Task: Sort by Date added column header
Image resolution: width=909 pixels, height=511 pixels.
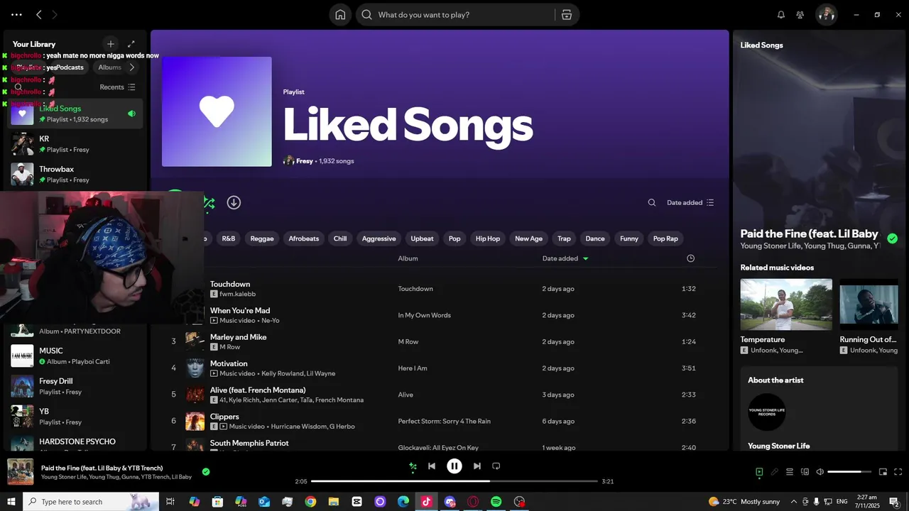Action: click(565, 258)
